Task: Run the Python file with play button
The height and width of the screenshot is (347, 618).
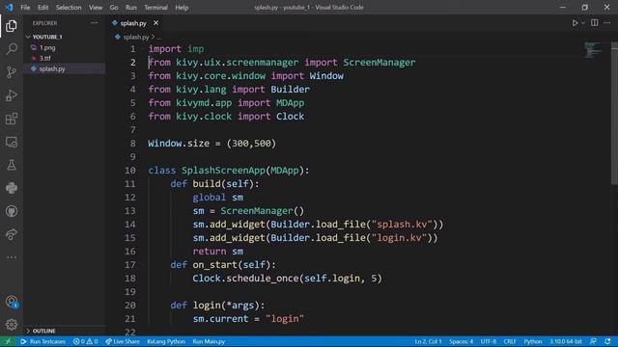Action: click(576, 23)
